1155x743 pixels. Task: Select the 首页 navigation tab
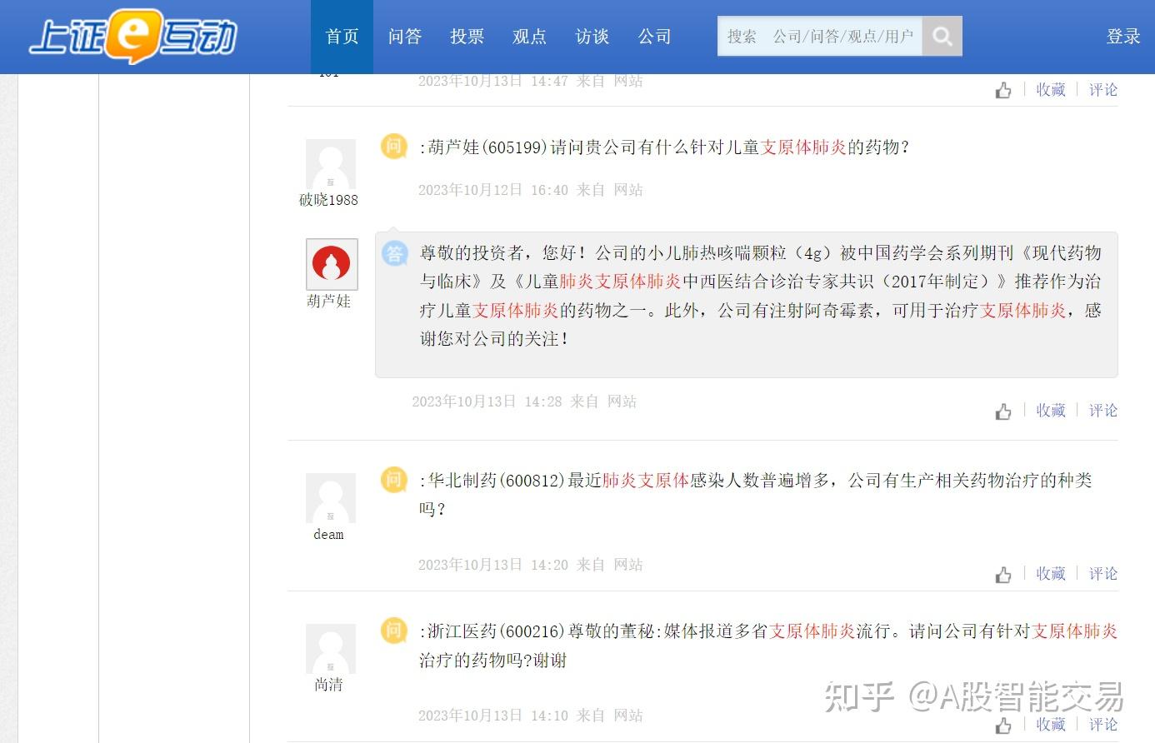(341, 37)
